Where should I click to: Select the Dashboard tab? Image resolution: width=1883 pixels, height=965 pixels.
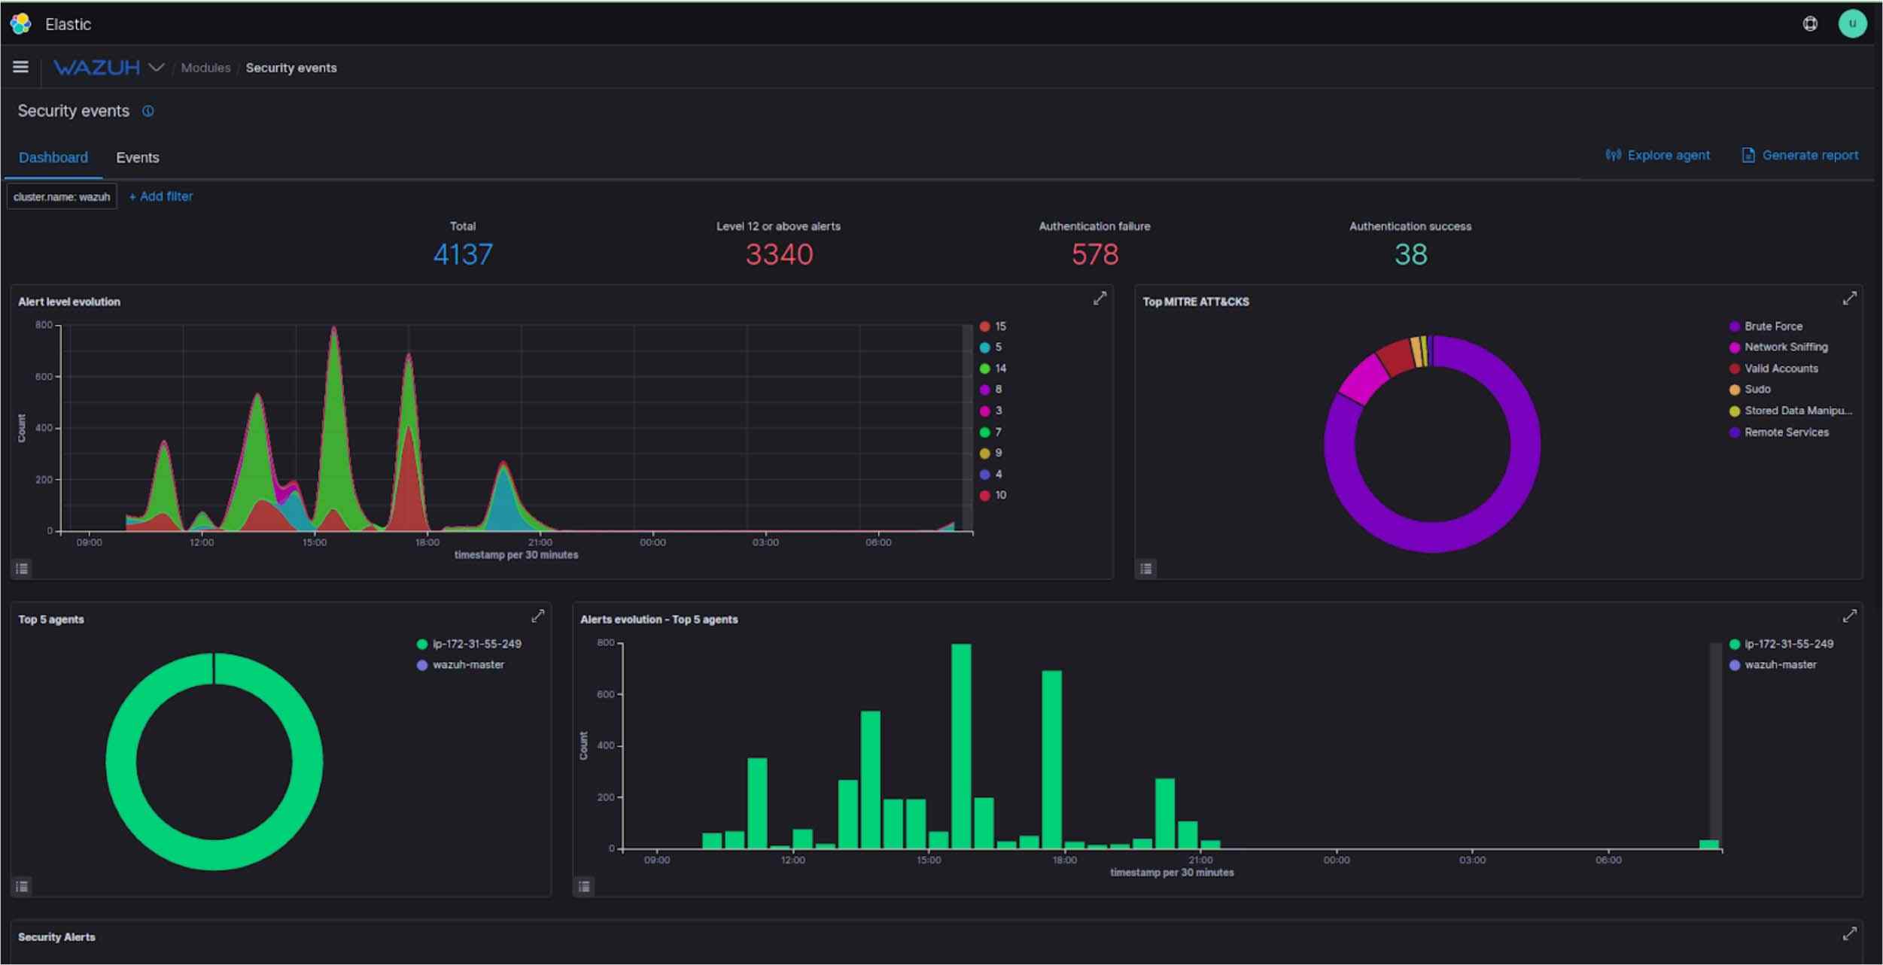[53, 157]
